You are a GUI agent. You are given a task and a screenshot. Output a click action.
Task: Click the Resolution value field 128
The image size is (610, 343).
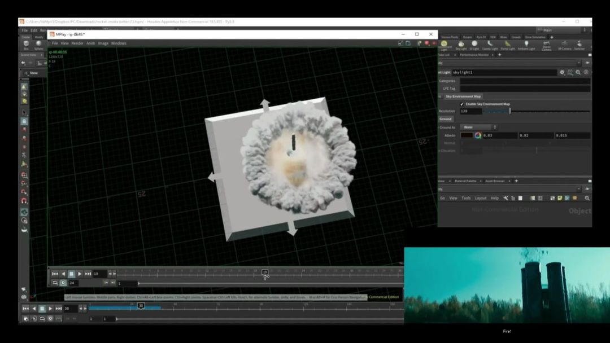click(470, 111)
